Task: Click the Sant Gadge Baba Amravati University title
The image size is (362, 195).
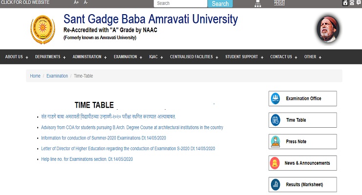Action: pos(151,19)
